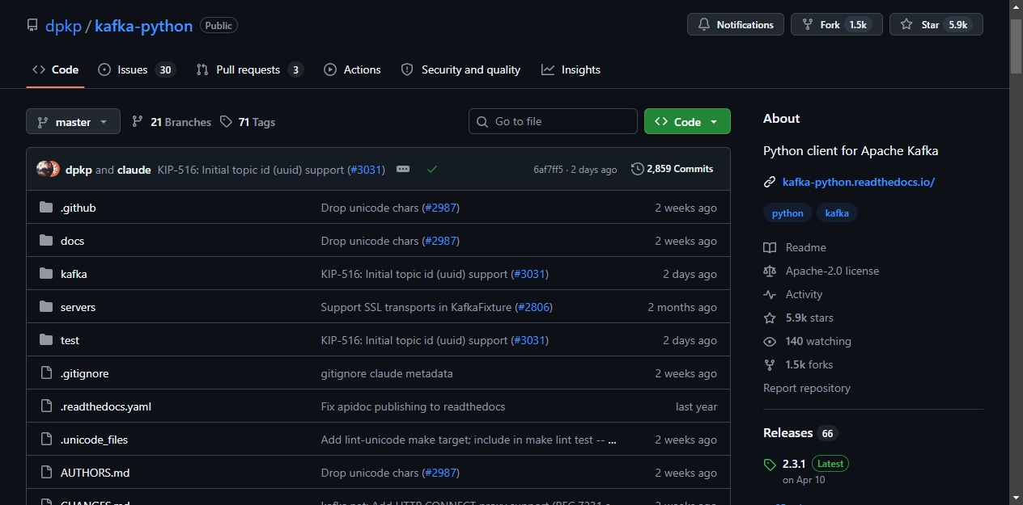Open the Apache-2.0 license link
The image size is (1023, 505).
832,271
